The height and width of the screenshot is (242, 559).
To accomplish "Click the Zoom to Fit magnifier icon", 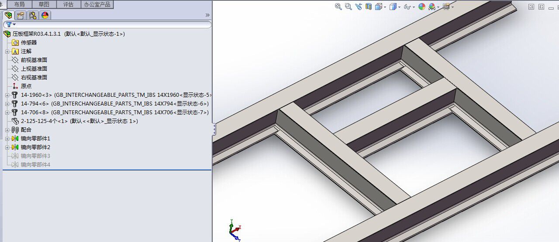I will click(338, 7).
